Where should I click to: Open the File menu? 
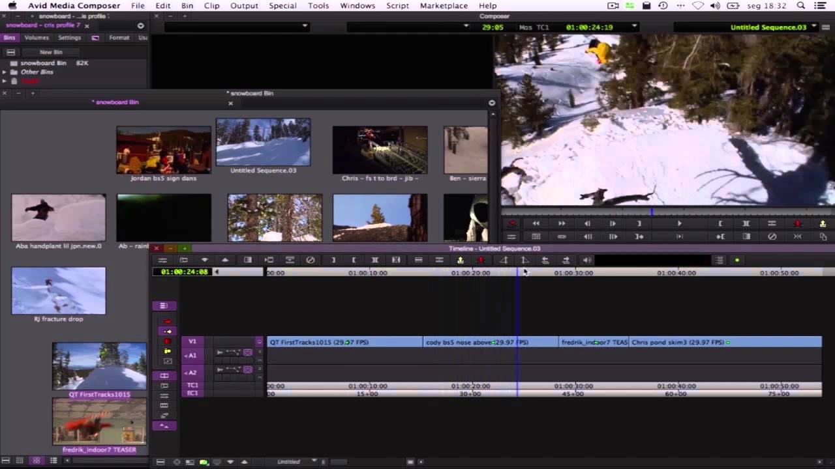pos(138,6)
